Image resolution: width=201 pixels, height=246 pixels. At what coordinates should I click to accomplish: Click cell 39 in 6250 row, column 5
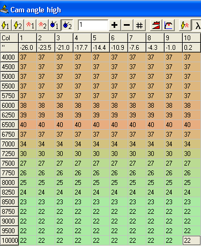point(101,115)
